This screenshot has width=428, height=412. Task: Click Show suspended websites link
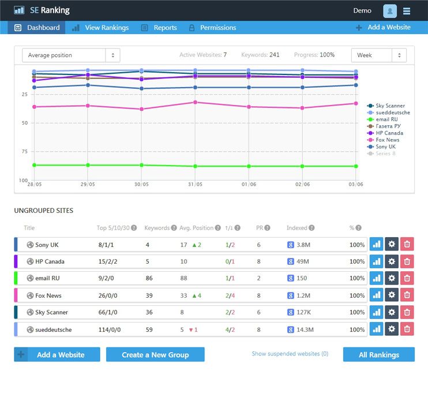(290, 354)
